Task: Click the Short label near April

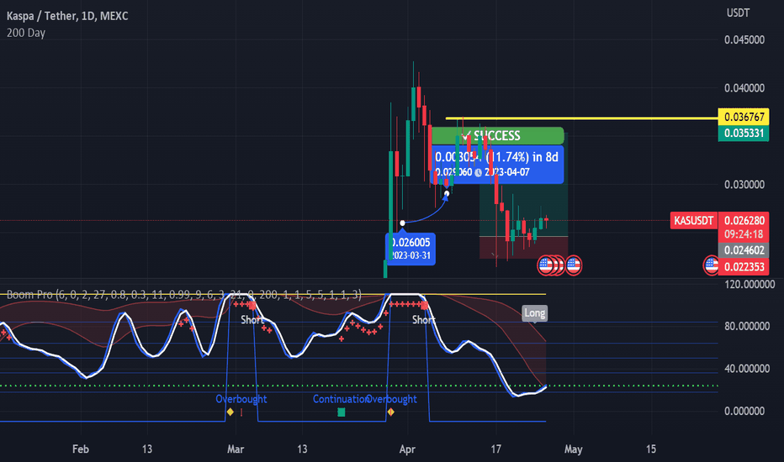Action: click(423, 320)
